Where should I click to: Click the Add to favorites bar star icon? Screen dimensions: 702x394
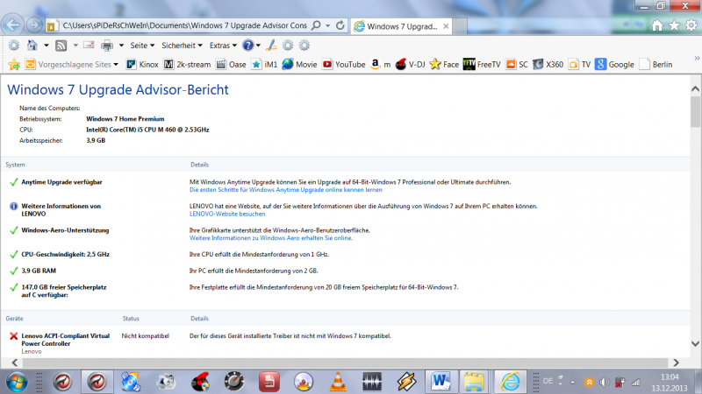click(14, 64)
